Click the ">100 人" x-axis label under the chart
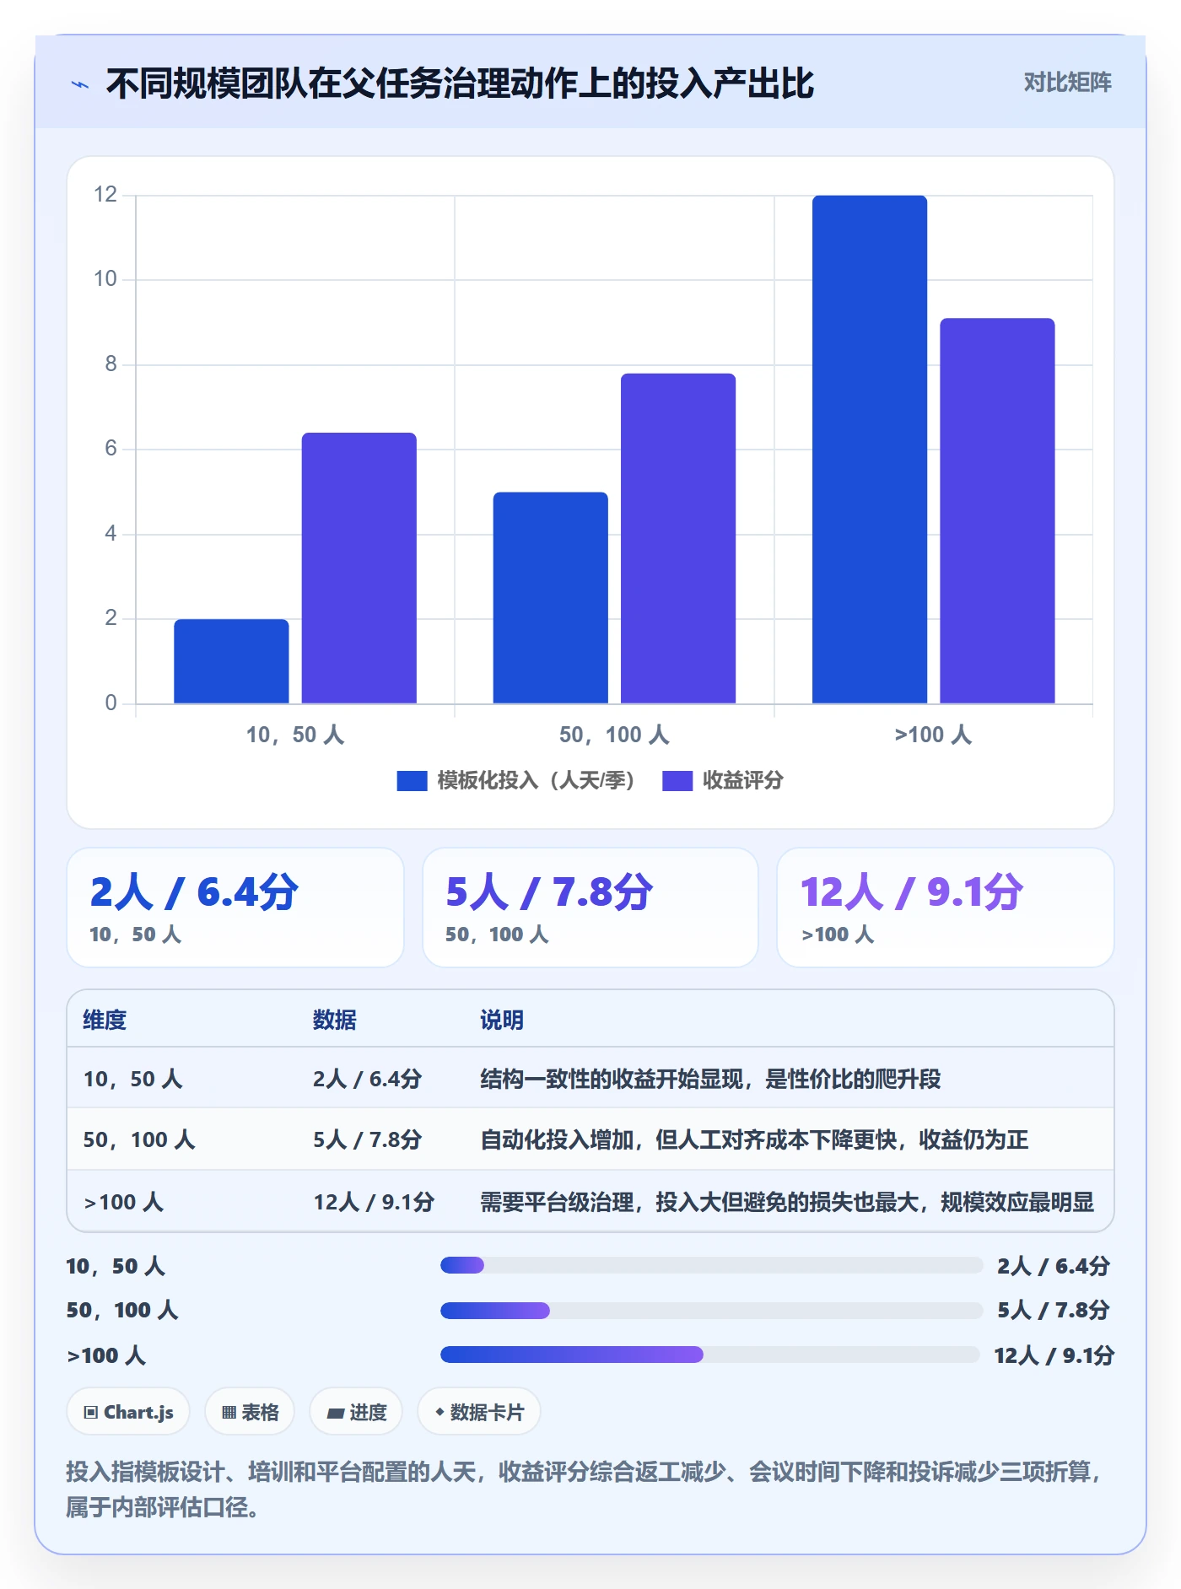 pyautogui.click(x=933, y=735)
